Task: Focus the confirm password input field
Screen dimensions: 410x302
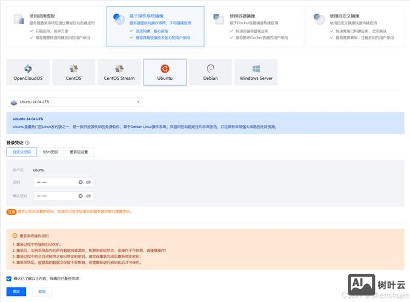Action: pyautogui.click(x=64, y=196)
